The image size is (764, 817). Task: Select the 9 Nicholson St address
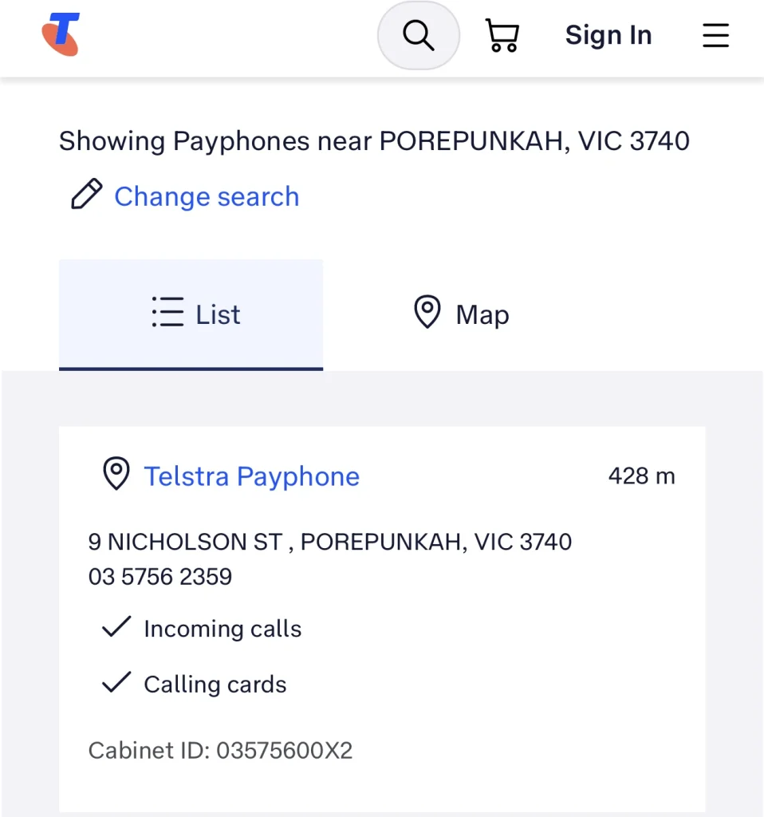click(x=329, y=542)
